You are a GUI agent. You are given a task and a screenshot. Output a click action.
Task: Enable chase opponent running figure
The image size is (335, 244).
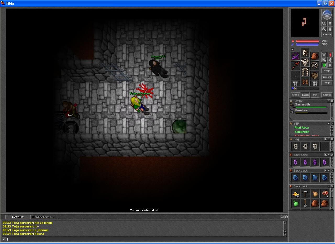[330, 60]
